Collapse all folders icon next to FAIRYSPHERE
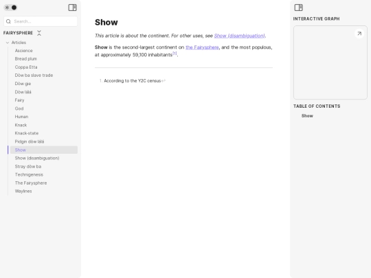This screenshot has height=278, width=371. click(39, 33)
